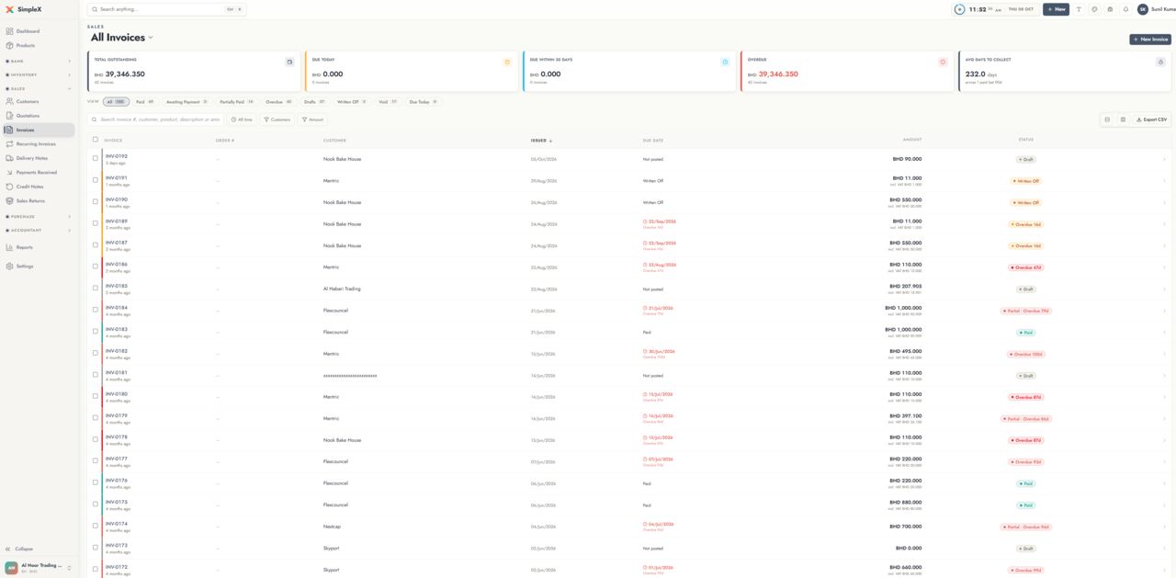
Task: Click the text size T icon
Action: (x=1079, y=9)
